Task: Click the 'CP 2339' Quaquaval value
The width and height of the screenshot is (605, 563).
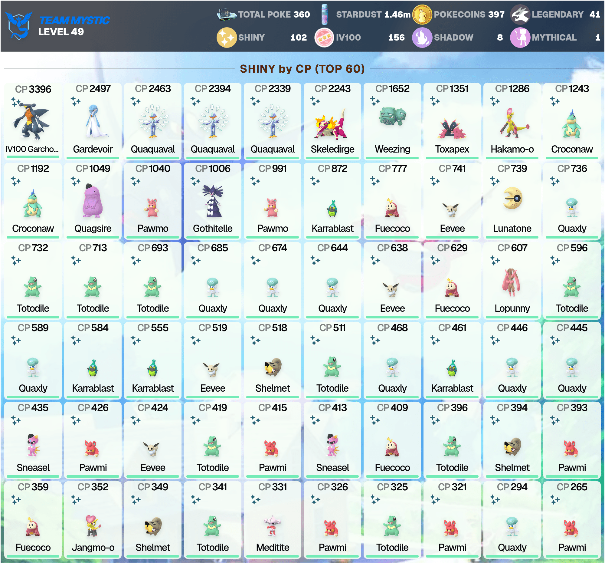Action: point(273,89)
